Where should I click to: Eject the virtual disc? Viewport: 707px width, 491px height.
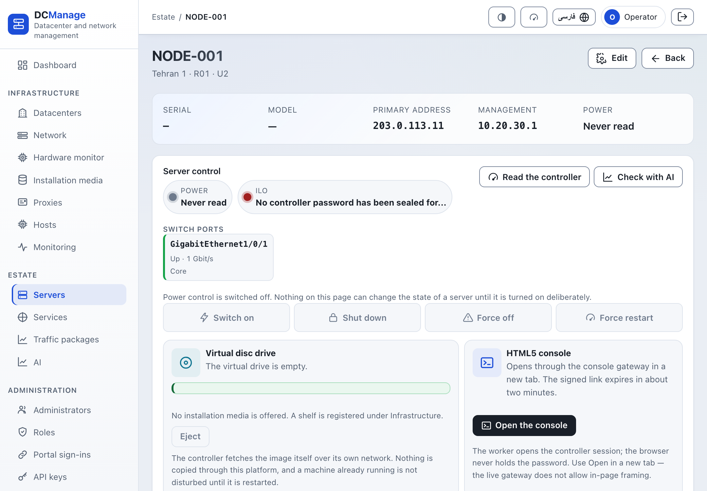pos(190,436)
